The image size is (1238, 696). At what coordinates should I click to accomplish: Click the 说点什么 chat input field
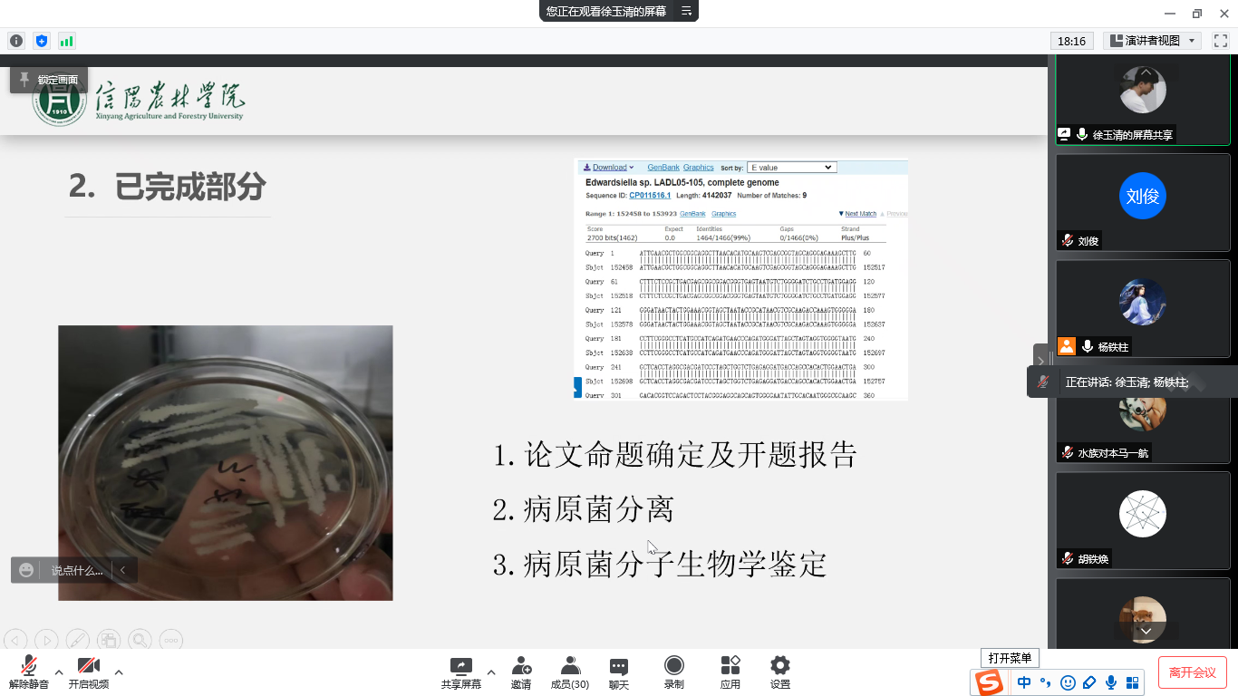[x=76, y=570]
